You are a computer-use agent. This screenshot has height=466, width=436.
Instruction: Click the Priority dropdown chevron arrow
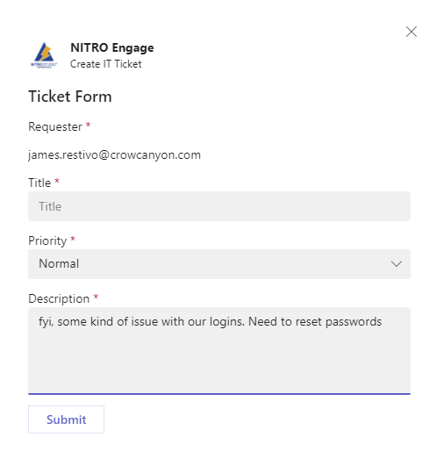(x=397, y=264)
